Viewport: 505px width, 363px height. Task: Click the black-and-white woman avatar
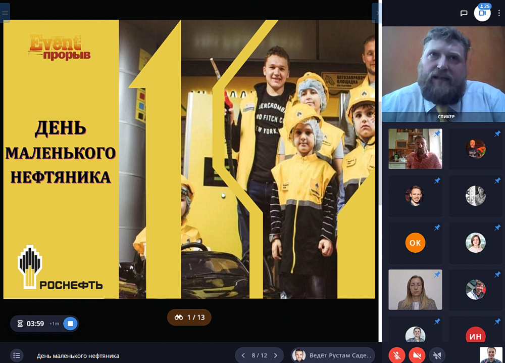(x=476, y=196)
